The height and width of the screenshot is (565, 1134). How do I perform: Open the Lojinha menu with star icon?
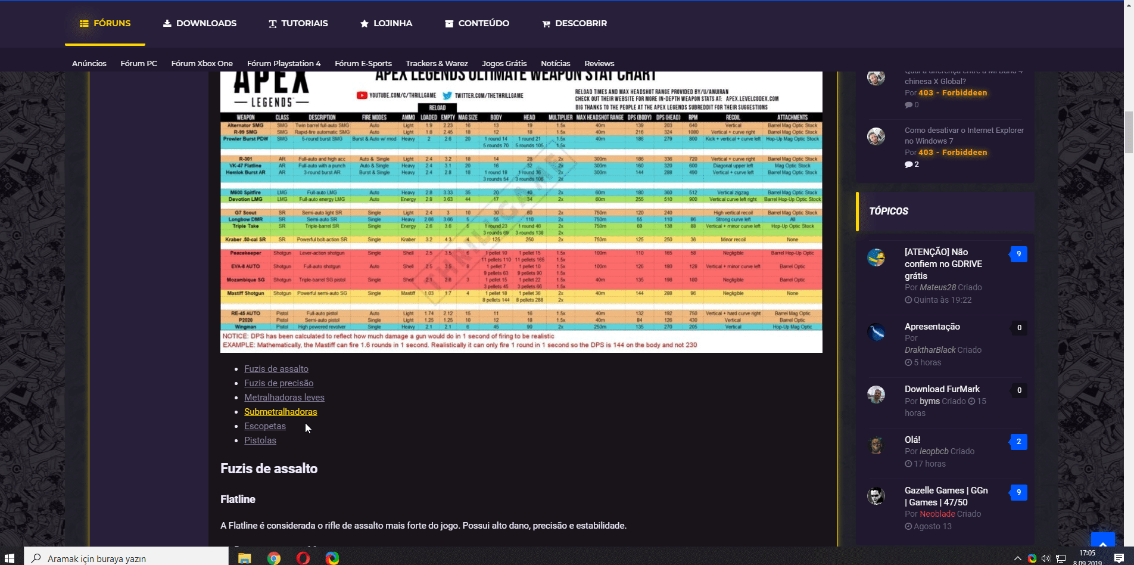click(386, 23)
